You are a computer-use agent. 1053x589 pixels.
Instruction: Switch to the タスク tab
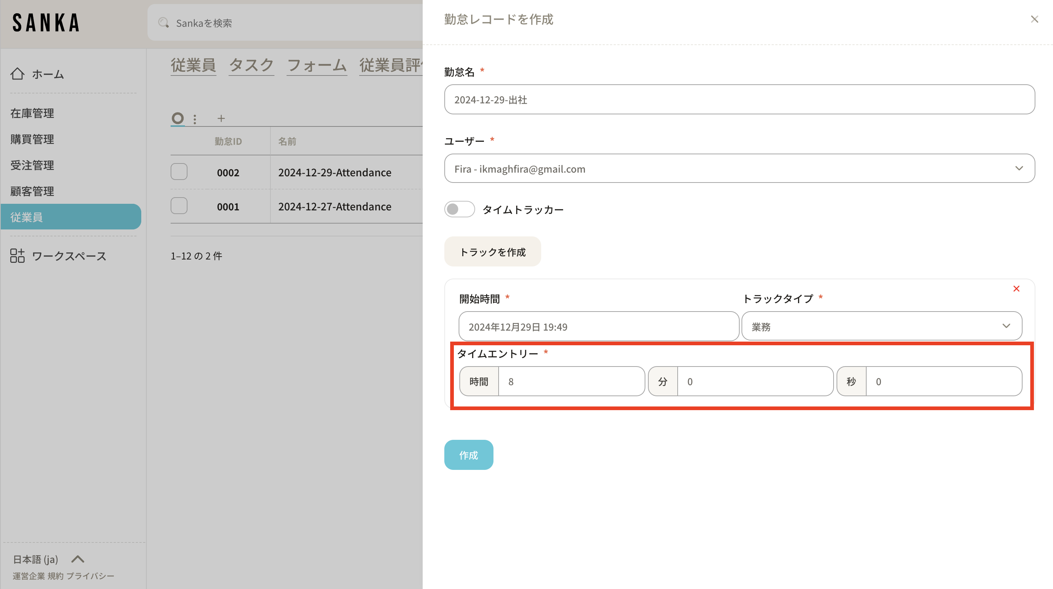[x=251, y=65]
